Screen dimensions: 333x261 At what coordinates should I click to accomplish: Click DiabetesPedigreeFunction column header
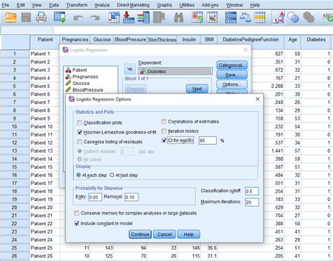click(x=250, y=39)
